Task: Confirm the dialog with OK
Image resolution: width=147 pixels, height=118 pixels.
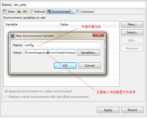Action: [x=65, y=66]
